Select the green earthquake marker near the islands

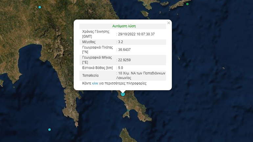pyautogui.click(x=187, y=4)
